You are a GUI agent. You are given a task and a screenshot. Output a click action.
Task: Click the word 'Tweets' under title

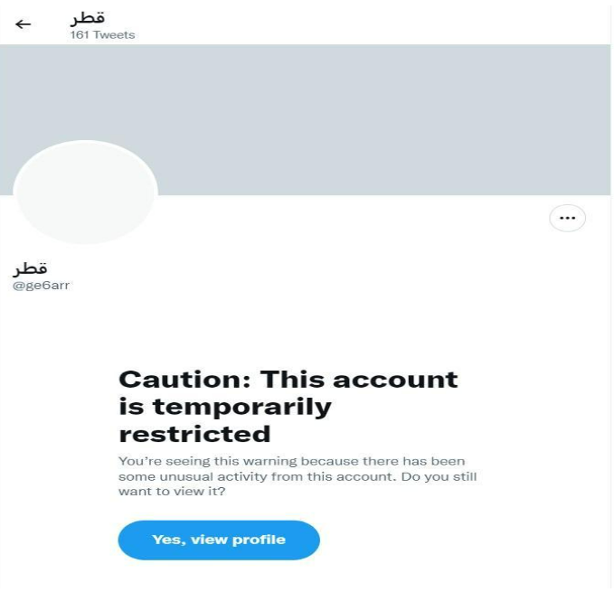(x=114, y=35)
